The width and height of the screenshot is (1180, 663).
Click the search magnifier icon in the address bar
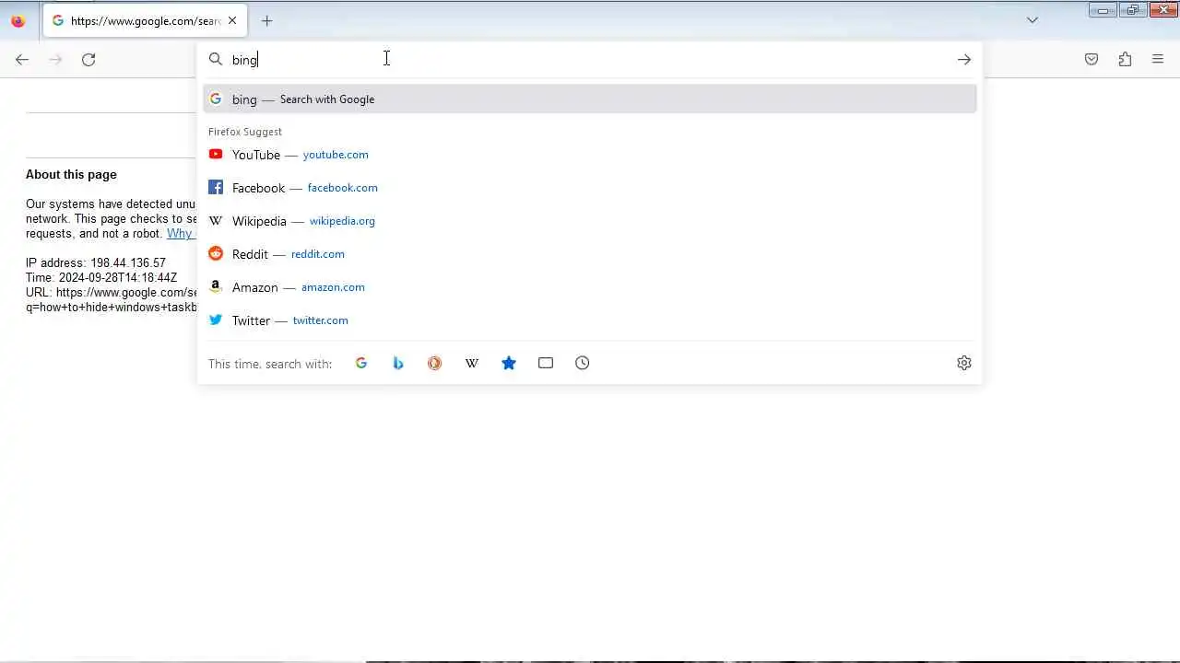tap(216, 60)
